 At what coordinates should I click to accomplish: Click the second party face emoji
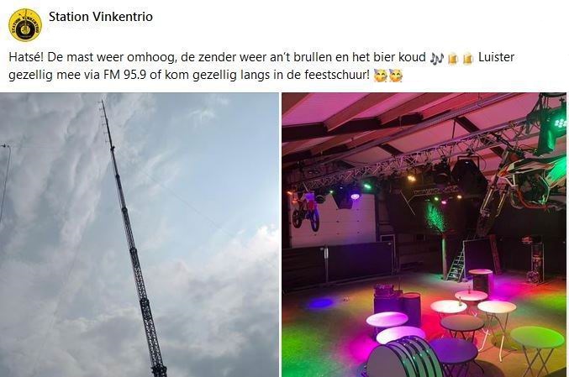pos(396,76)
